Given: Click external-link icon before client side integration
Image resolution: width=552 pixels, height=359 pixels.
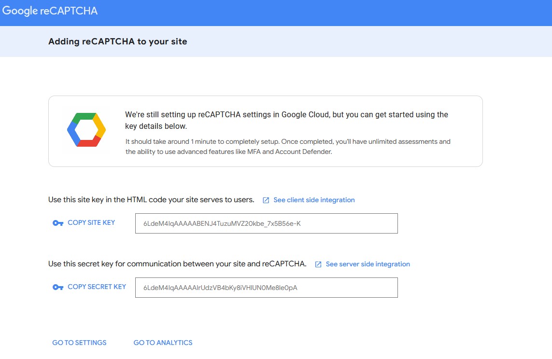Looking at the screenshot, I should [x=266, y=200].
